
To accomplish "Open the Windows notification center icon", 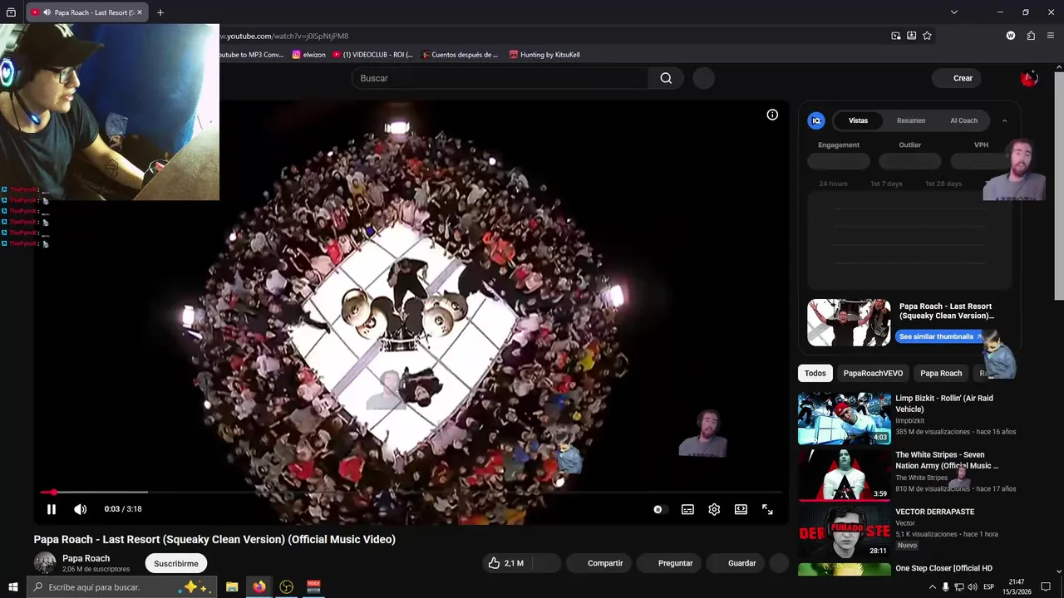I will click(x=1046, y=587).
